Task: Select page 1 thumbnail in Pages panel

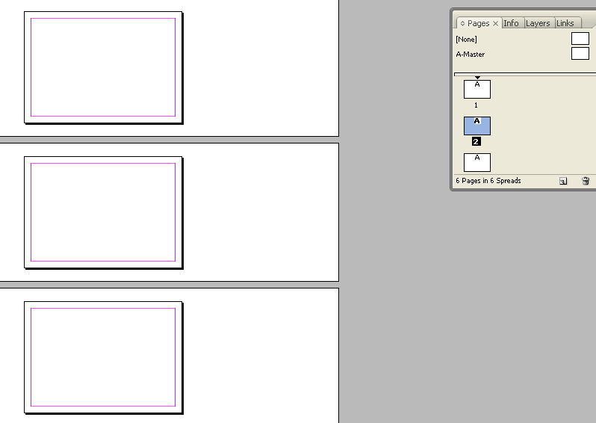Action: [x=477, y=89]
